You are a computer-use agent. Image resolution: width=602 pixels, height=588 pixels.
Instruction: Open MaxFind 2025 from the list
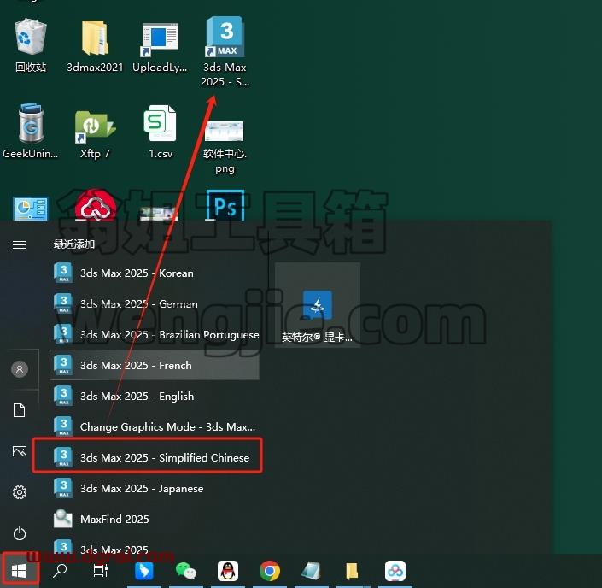(155, 519)
